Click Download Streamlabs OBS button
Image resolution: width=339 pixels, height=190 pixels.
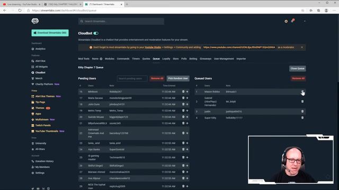point(50,33)
